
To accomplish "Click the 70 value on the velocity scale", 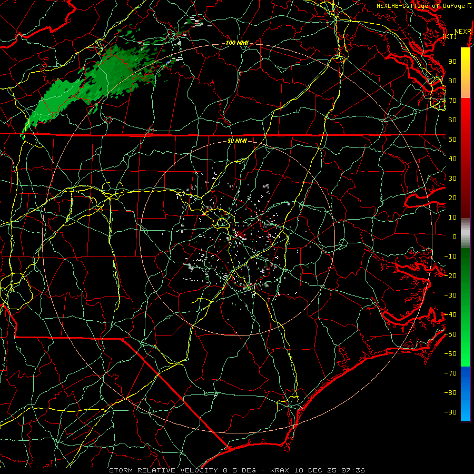I will tap(452, 101).
